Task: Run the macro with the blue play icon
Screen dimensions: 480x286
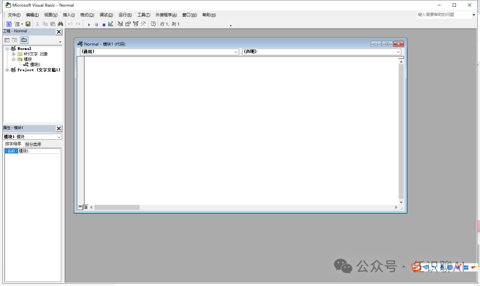Action: 89,24
